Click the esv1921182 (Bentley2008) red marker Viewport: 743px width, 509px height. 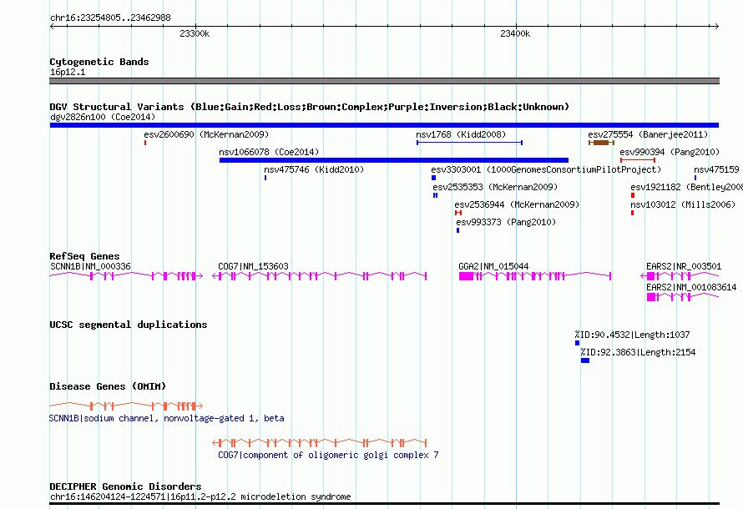tap(633, 195)
